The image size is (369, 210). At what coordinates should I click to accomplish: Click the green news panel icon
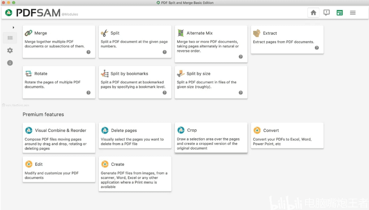(340, 13)
